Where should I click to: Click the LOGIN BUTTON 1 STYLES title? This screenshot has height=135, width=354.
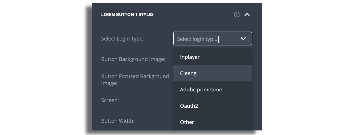pyautogui.click(x=127, y=14)
